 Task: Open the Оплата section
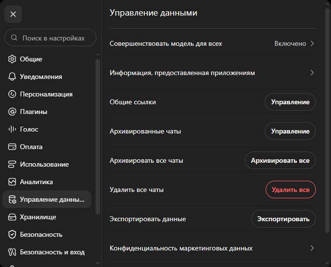(47, 147)
